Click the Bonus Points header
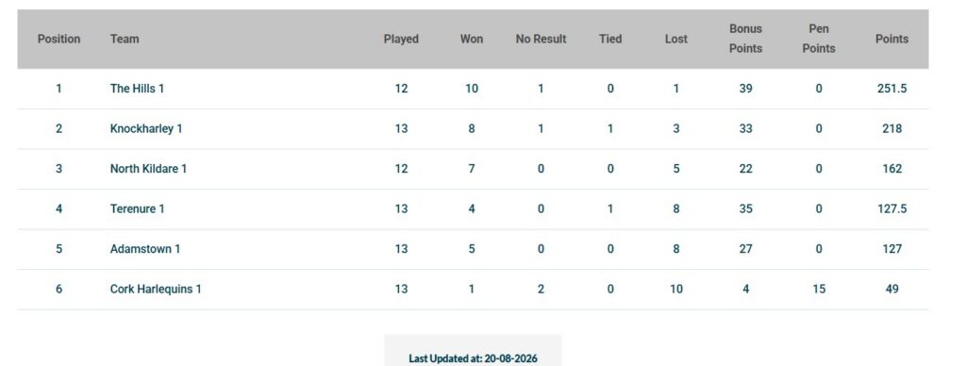This screenshot has height=366, width=966. (745, 38)
